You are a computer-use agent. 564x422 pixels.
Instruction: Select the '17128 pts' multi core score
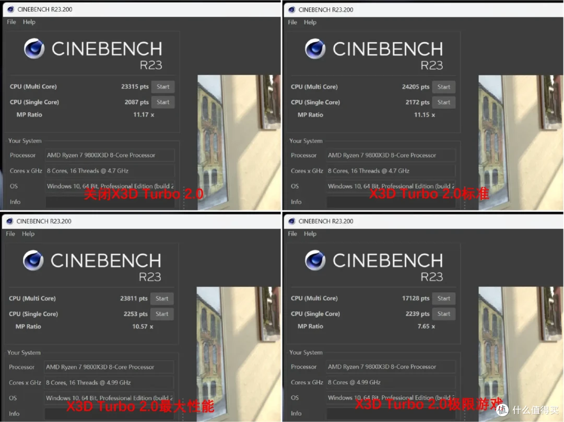416,298
